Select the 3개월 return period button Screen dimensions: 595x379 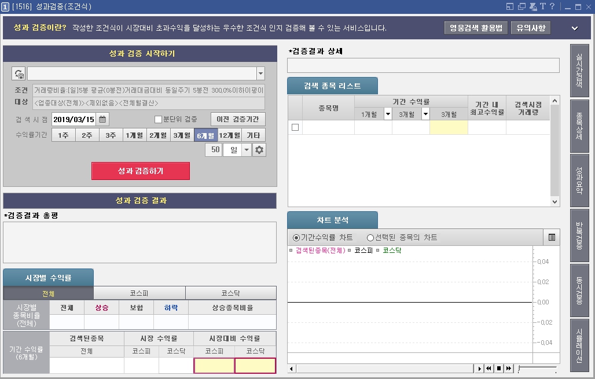point(182,135)
